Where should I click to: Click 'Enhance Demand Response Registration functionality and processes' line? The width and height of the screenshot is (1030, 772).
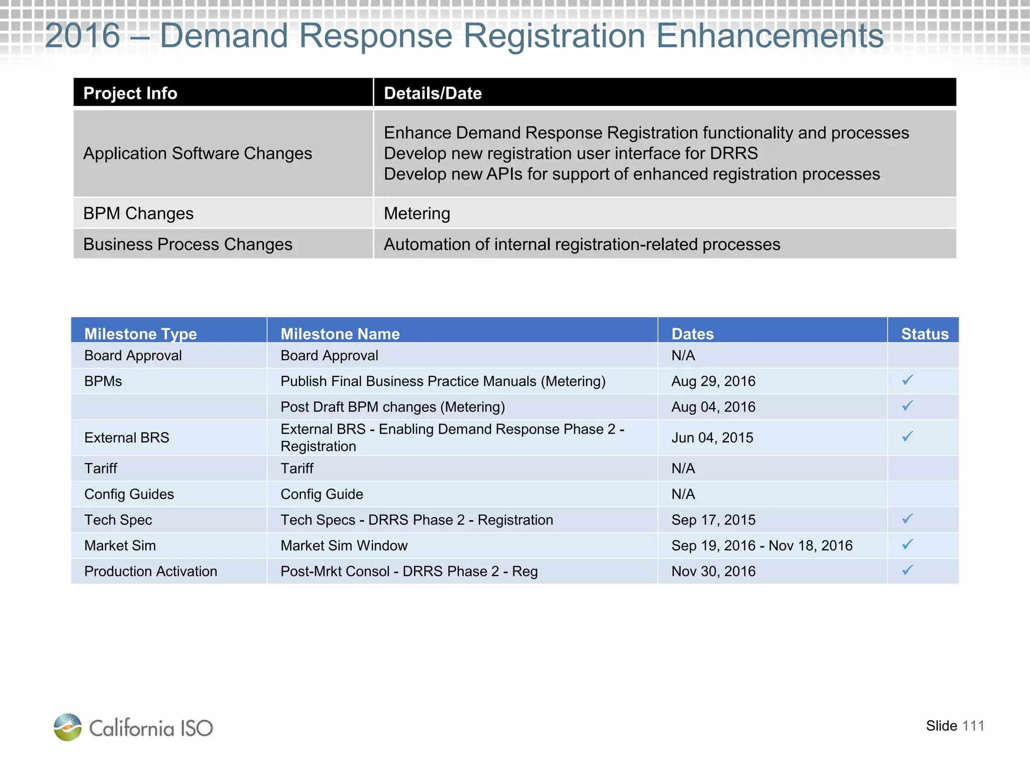point(646,133)
